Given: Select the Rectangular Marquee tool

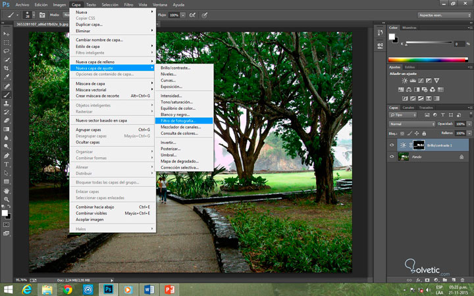Looking at the screenshot, I should [x=7, y=42].
